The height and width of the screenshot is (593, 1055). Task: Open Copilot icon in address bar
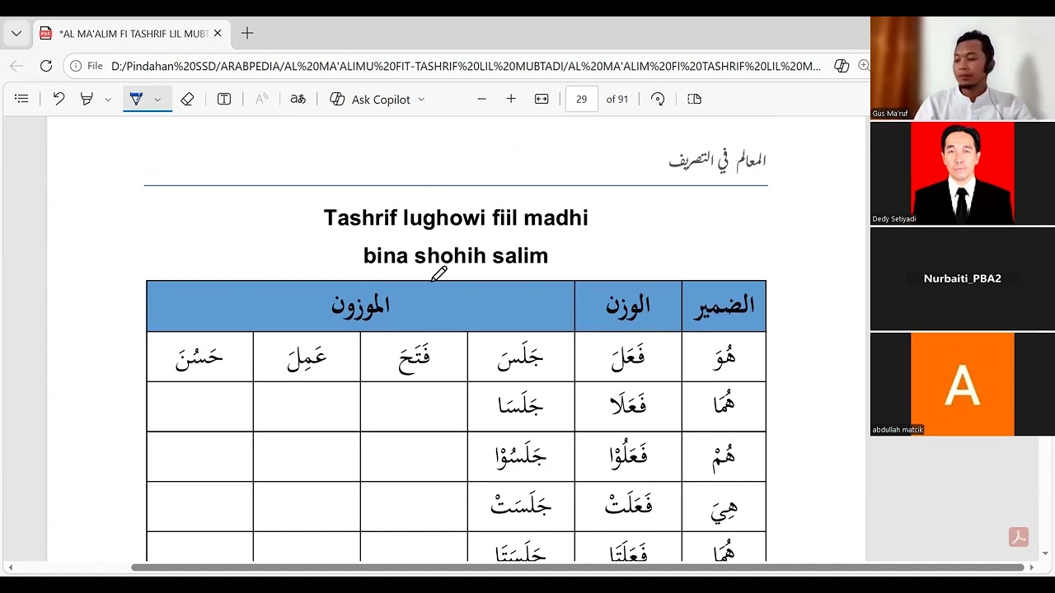[842, 66]
